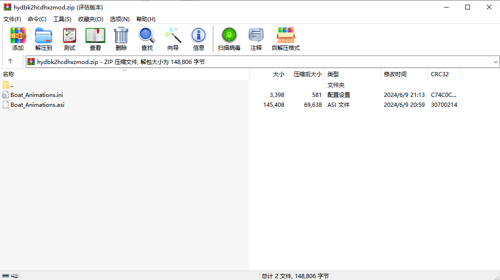Maximize the WinRAR window
Screen dimensions: 500x280
click(x=468, y=7)
